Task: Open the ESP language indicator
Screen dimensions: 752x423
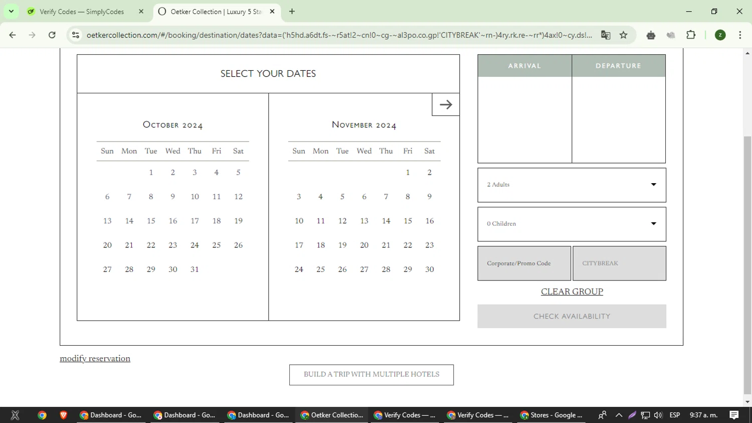Action: (x=675, y=415)
